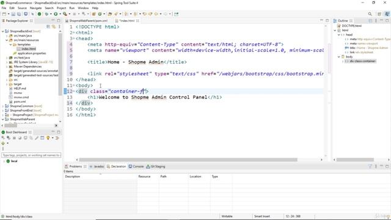This screenshot has width=391, height=220.
Task: Open the Window menu
Action: tap(83, 8)
